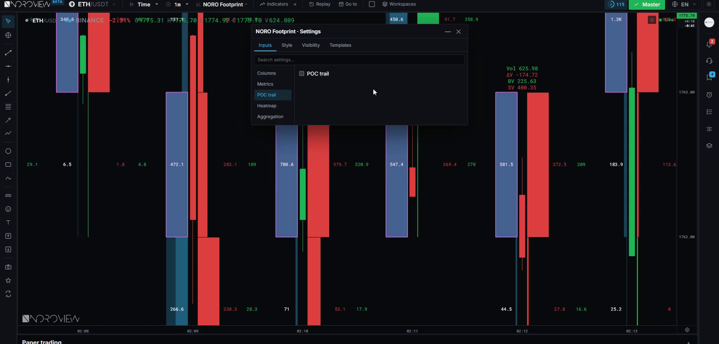Image resolution: width=719 pixels, height=344 pixels.
Task: Open the alarm clock alerts panel
Action: (709, 95)
